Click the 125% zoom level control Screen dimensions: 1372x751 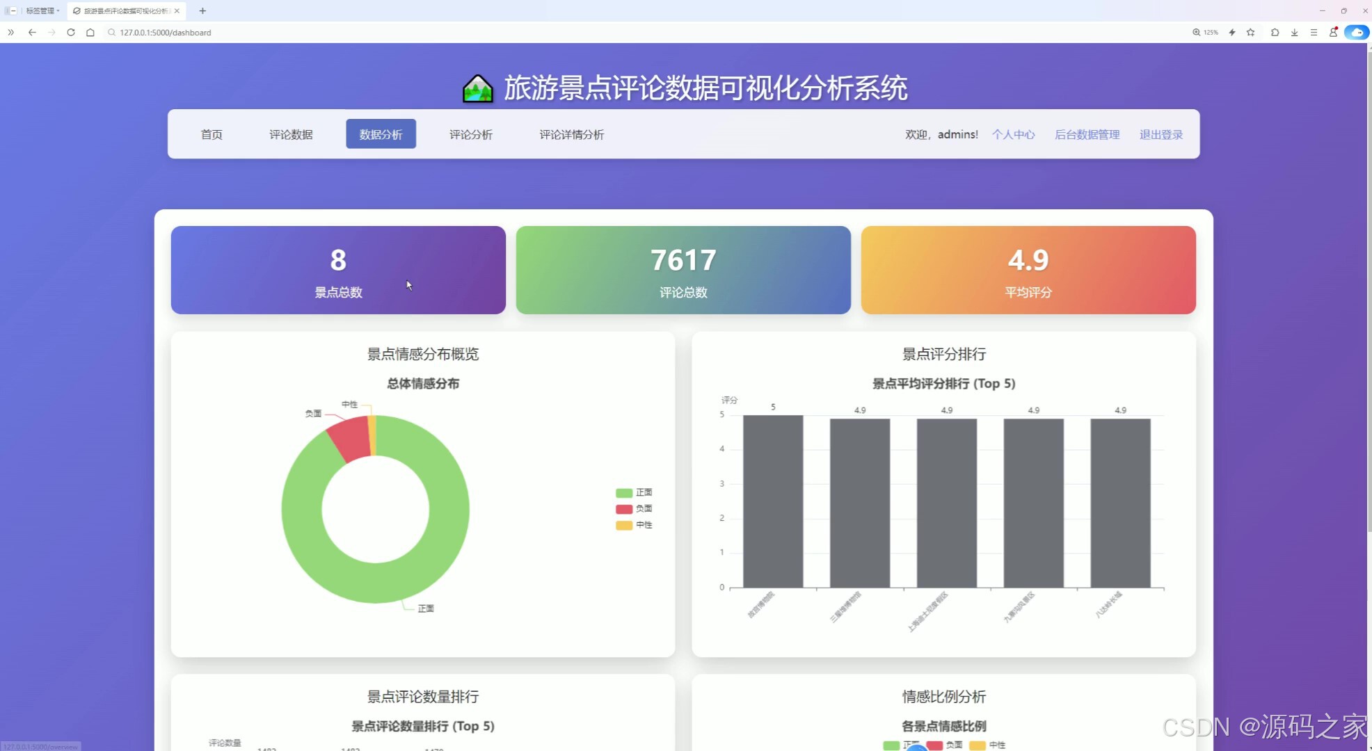pos(1206,32)
